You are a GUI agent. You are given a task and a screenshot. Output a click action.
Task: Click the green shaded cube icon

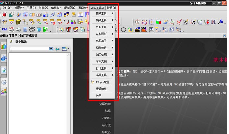[158, 22]
